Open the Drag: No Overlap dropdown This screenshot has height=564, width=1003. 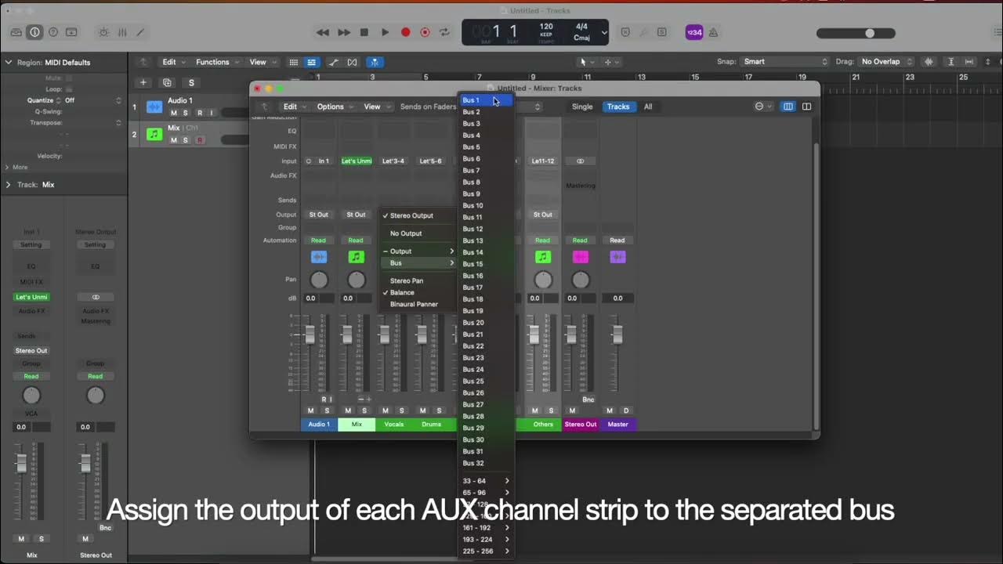pyautogui.click(x=885, y=61)
